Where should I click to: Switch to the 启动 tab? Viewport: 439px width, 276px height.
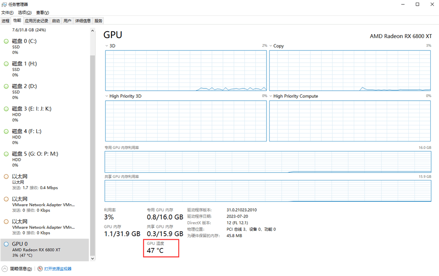(x=56, y=21)
